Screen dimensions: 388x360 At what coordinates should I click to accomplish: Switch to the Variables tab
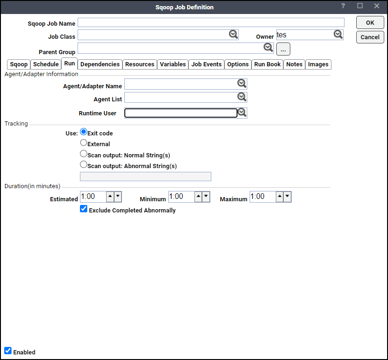(x=172, y=64)
